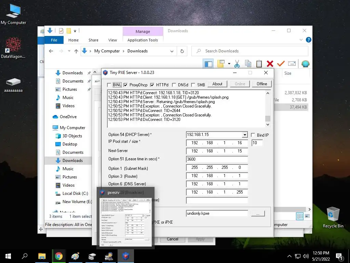Viewport: 350px width, 263px height.
Task: Check the Bind IP checkbox
Action: pyautogui.click(x=253, y=135)
